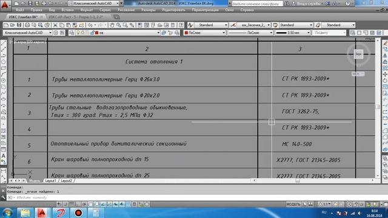Select the Spline drawing tool
Image resolution: width=388 pixels, height=218 pixels.
(4, 93)
